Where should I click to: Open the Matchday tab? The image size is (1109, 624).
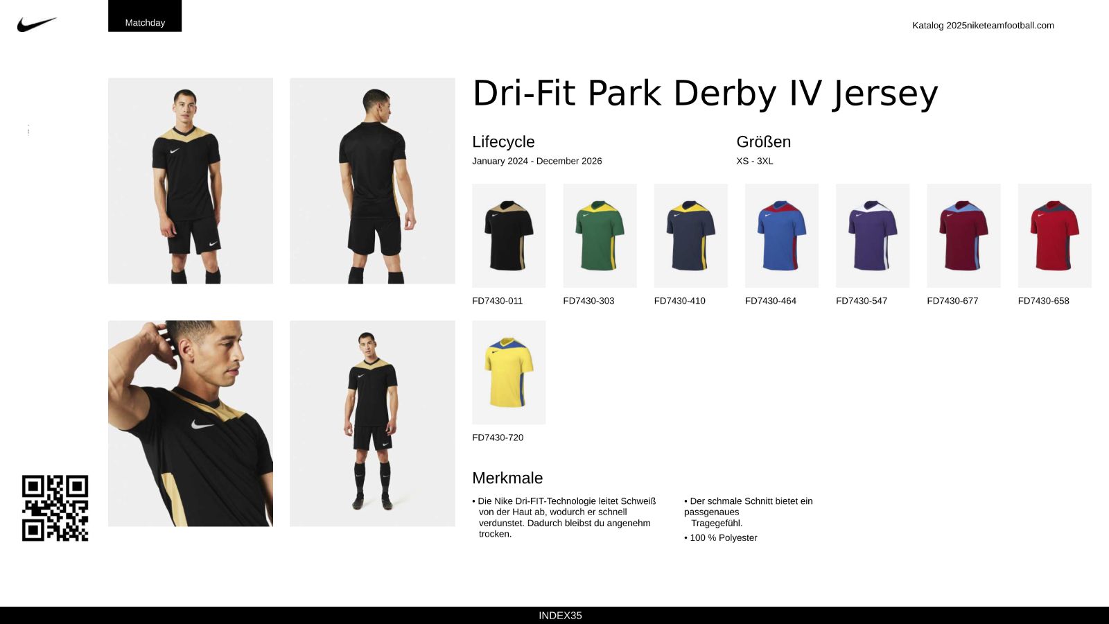tap(145, 16)
